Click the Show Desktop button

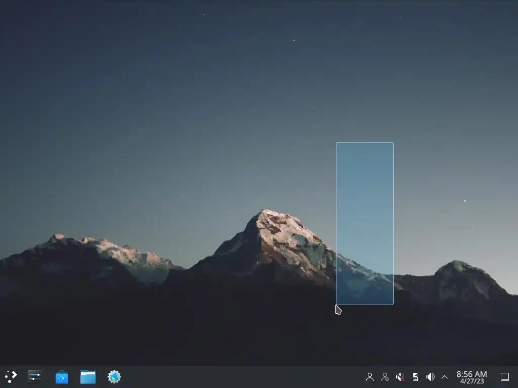(505, 377)
